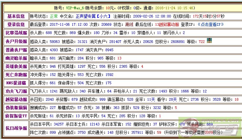Click the 离线 status text

coord(129,25)
